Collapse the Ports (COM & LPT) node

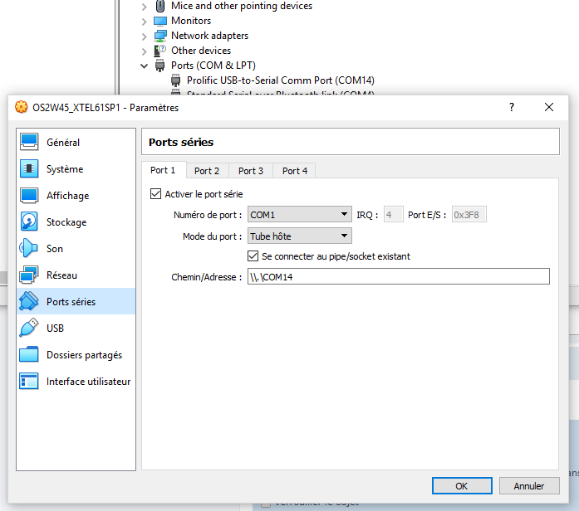coord(145,66)
